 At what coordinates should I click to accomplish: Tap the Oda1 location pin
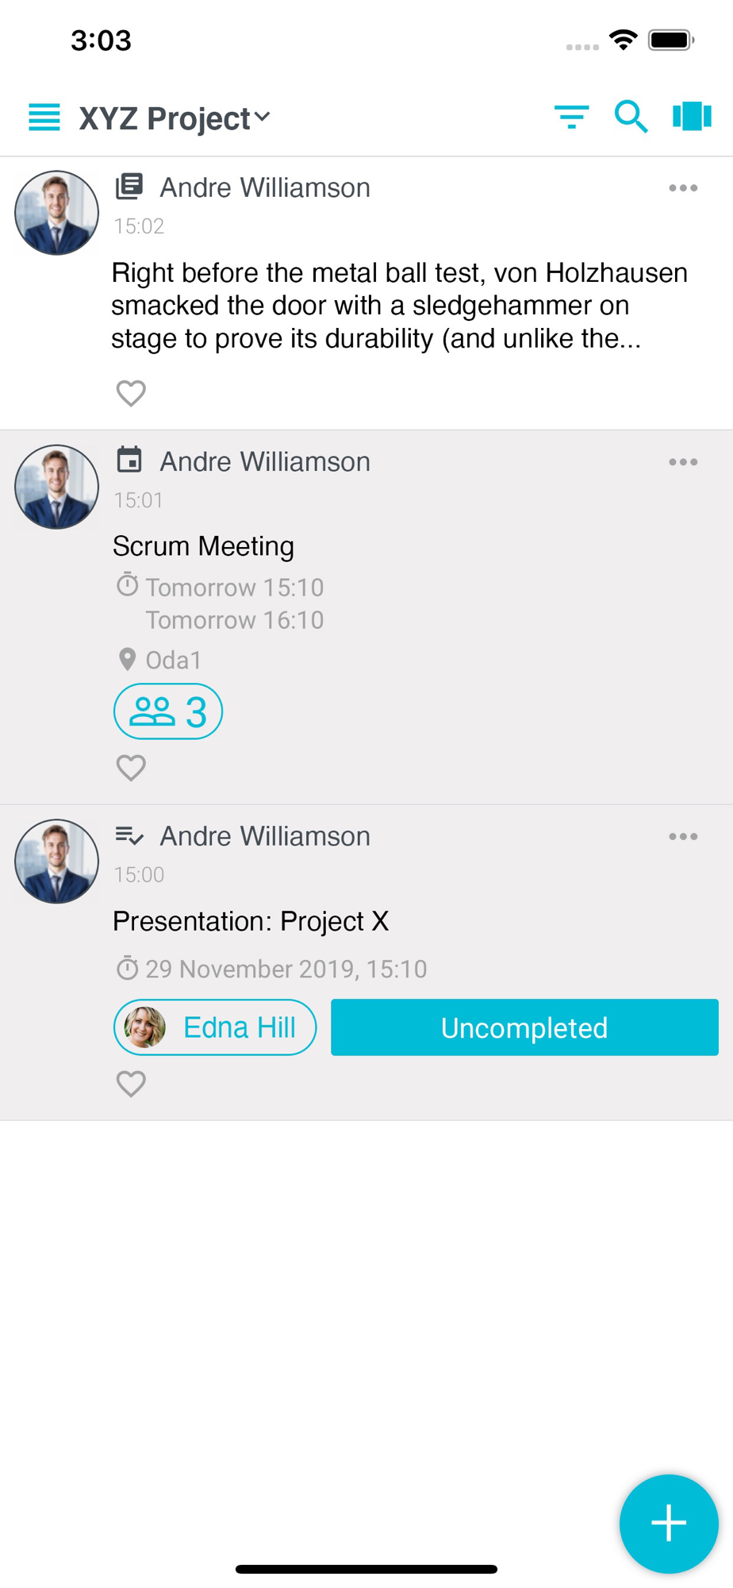[x=127, y=659]
